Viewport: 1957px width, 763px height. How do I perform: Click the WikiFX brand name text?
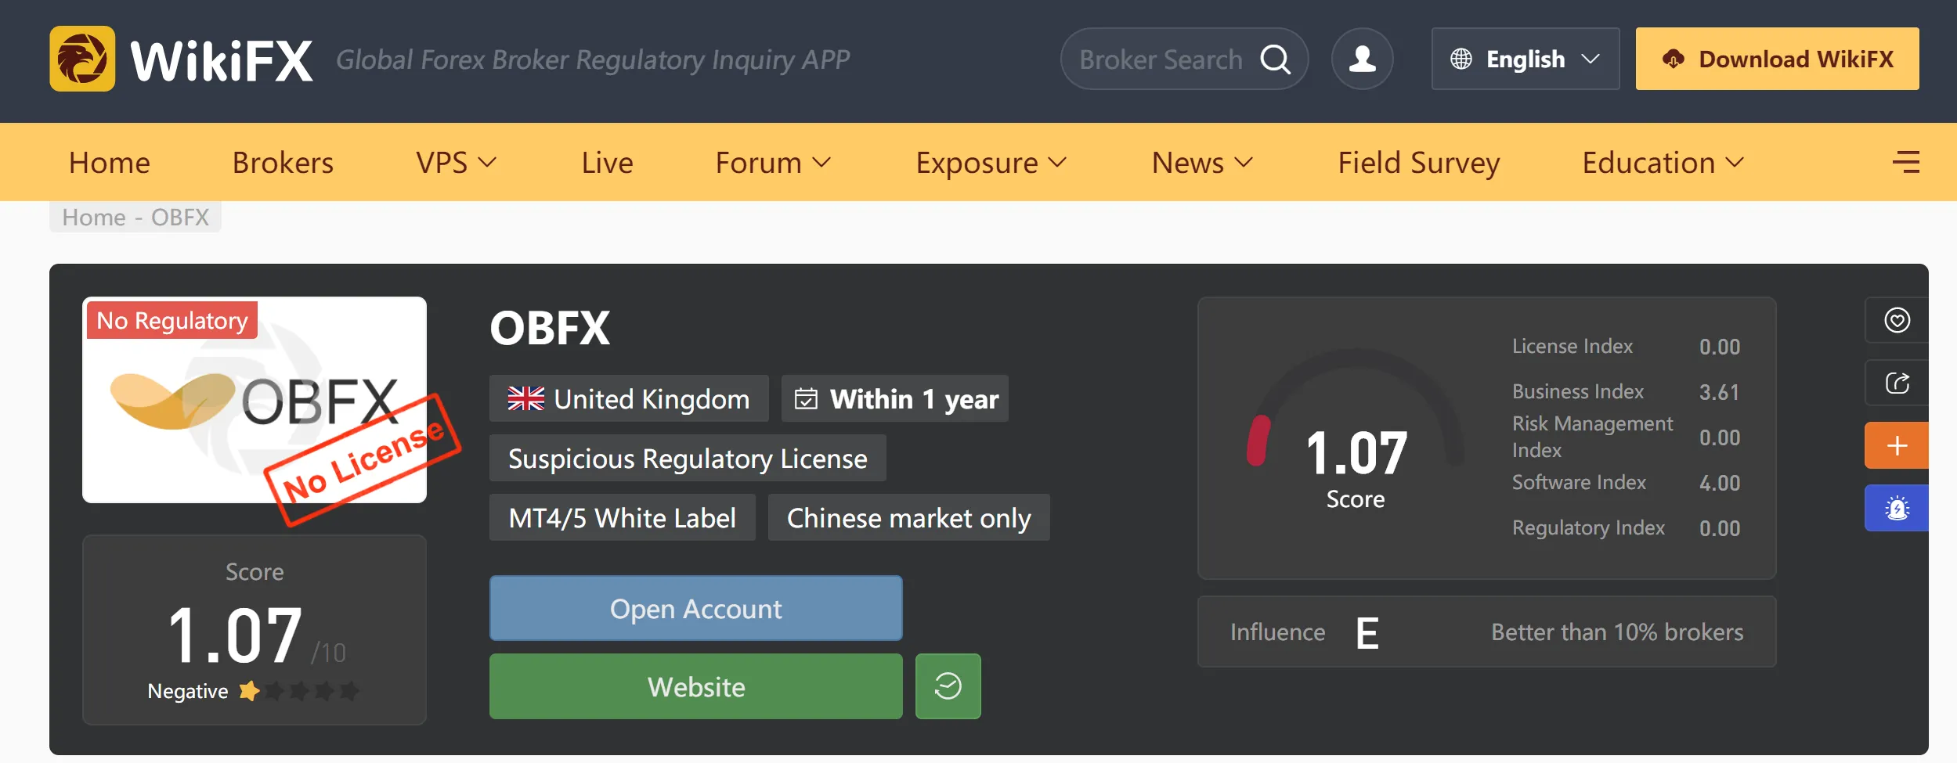click(222, 60)
